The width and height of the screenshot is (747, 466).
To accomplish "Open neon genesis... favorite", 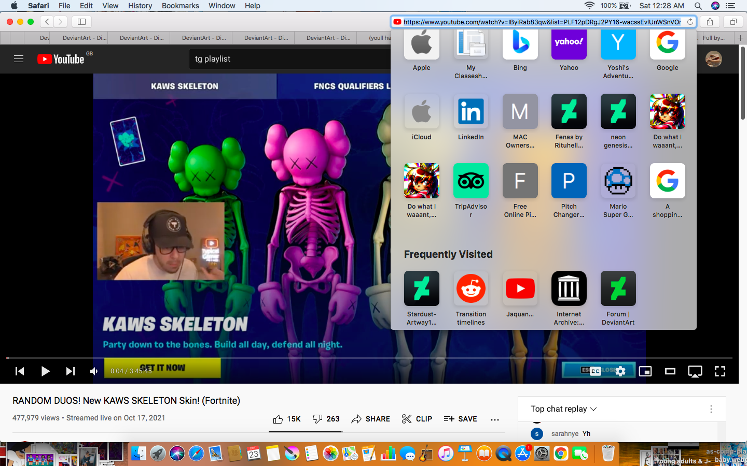I will pyautogui.click(x=618, y=111).
